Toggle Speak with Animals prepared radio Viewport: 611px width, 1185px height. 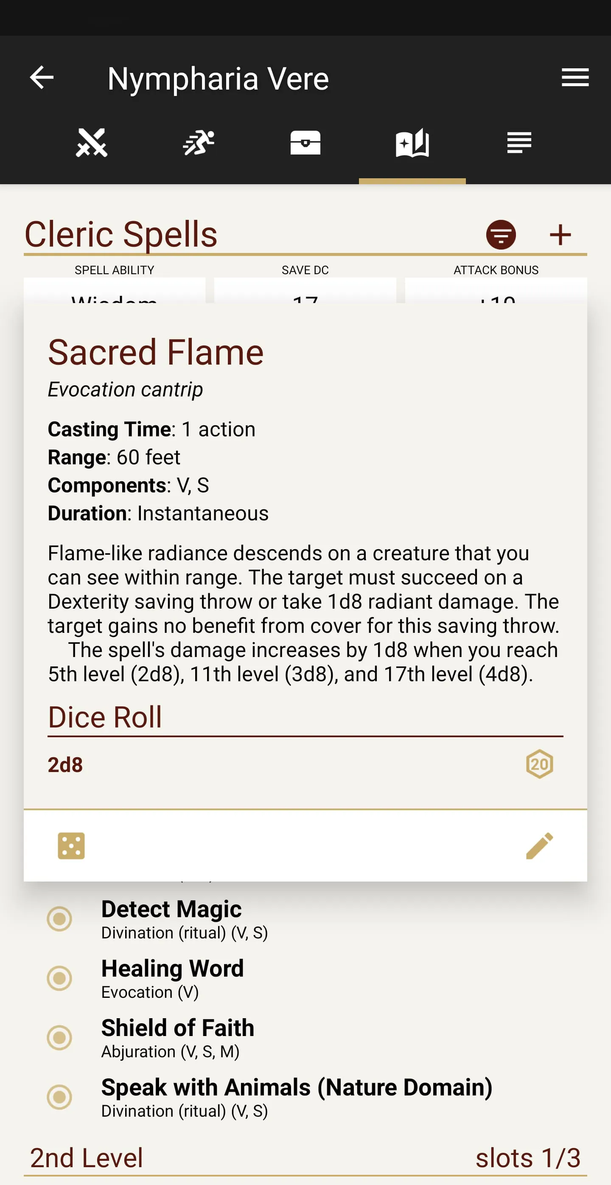click(x=59, y=1097)
